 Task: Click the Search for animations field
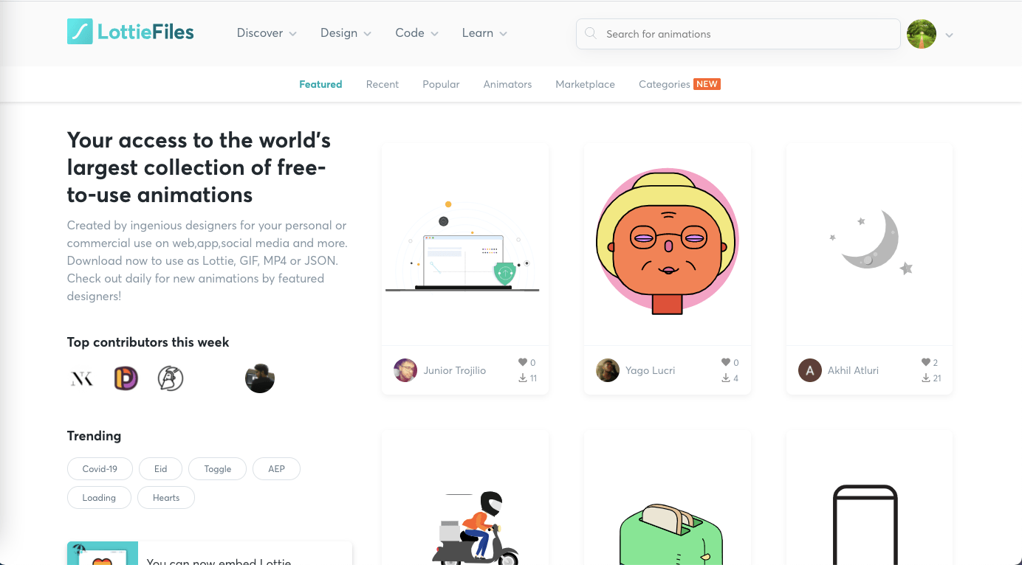pos(738,34)
